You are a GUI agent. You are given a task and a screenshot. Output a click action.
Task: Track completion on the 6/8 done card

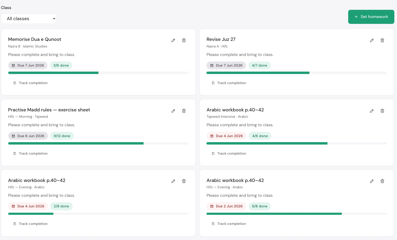[229, 224]
